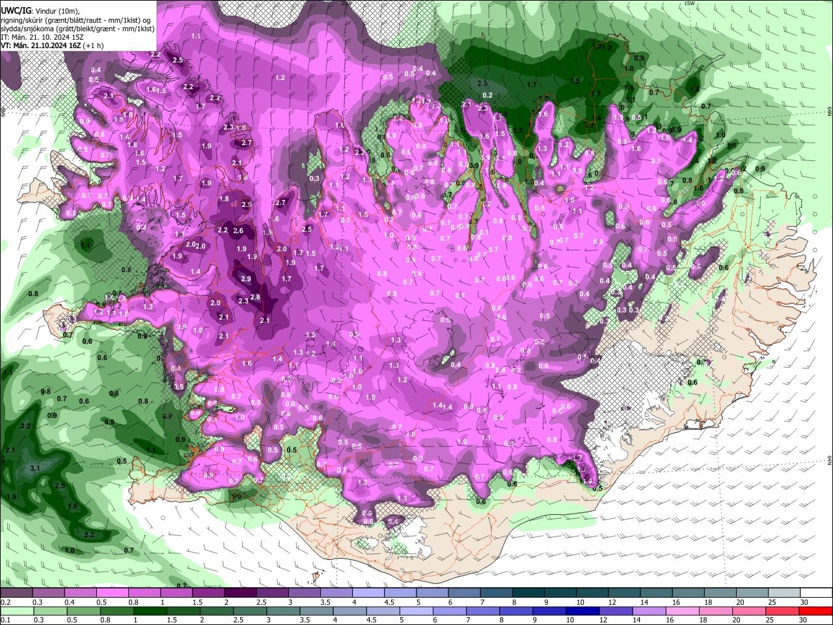Click the '30' label in the bottom legend row
This screenshot has height=625, width=833.
pos(804,620)
